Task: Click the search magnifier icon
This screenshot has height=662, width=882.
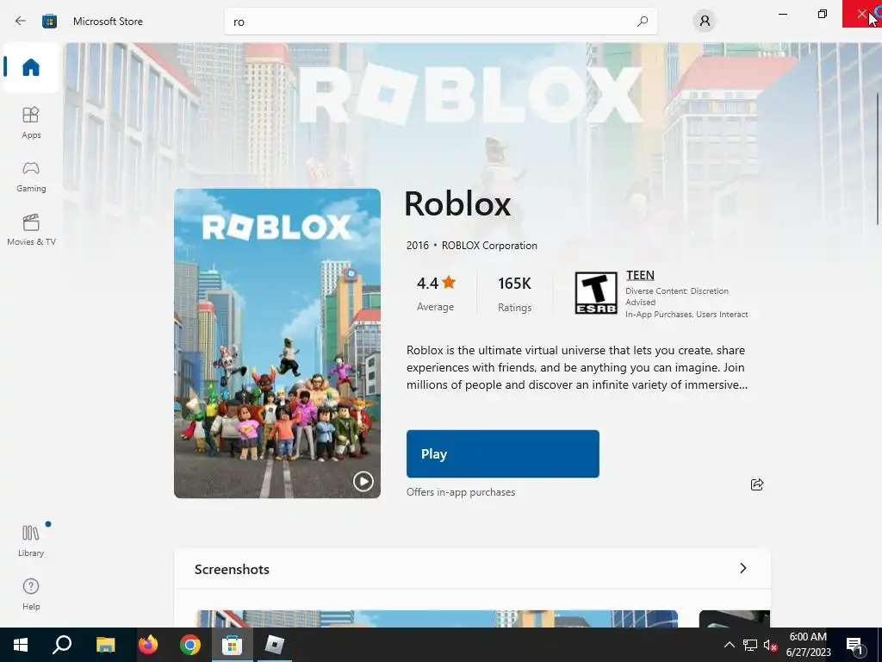Action: (x=643, y=22)
